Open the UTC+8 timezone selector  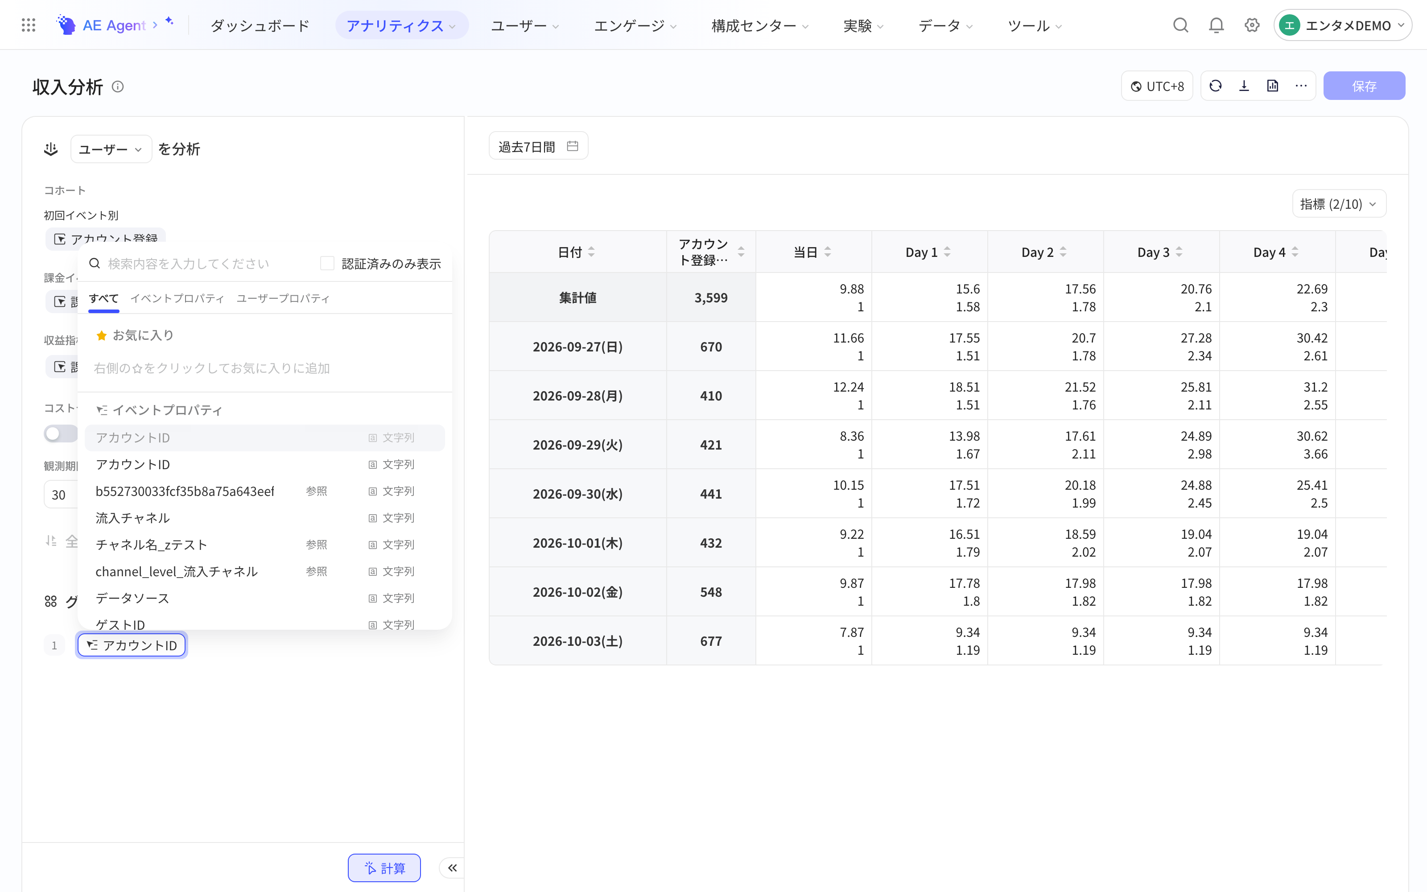coord(1157,86)
